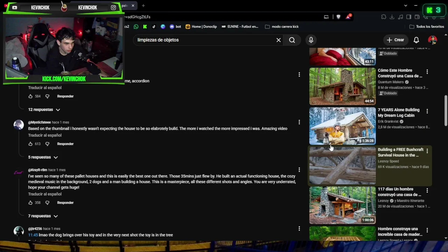
Task: Open the 7 YEARS Alone Building title
Action: [399, 113]
